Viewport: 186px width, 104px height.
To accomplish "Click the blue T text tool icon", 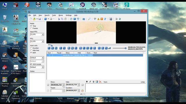I will (75, 19).
